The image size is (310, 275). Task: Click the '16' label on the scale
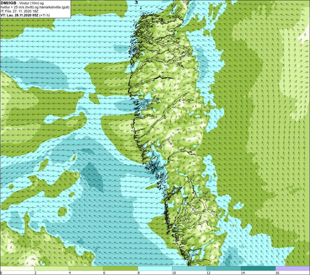point(277,273)
